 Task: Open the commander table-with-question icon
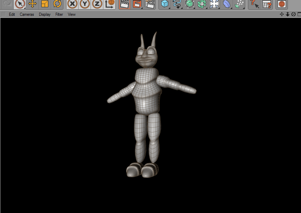[267, 4]
